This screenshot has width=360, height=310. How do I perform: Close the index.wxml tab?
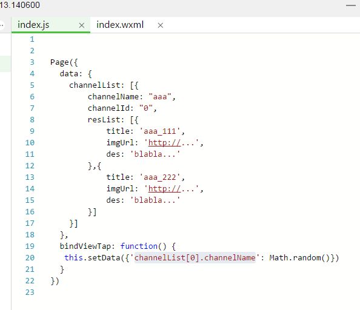(x=161, y=25)
